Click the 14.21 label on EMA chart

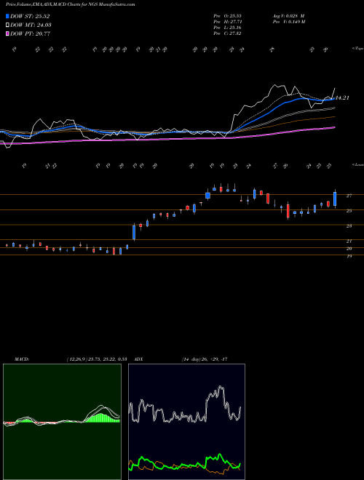click(x=342, y=98)
